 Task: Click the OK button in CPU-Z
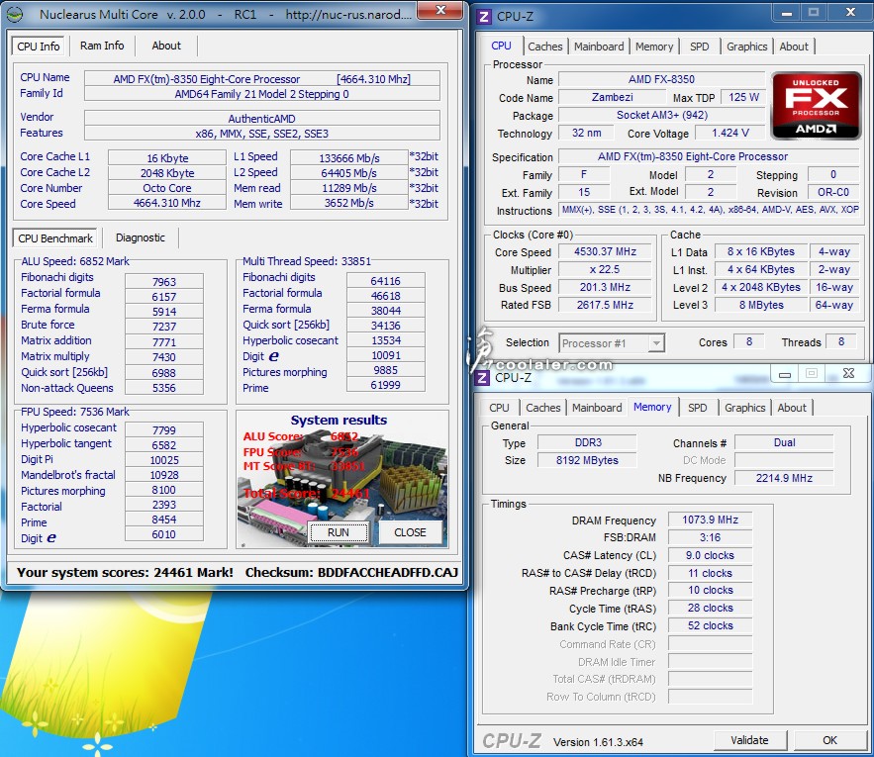pos(829,740)
